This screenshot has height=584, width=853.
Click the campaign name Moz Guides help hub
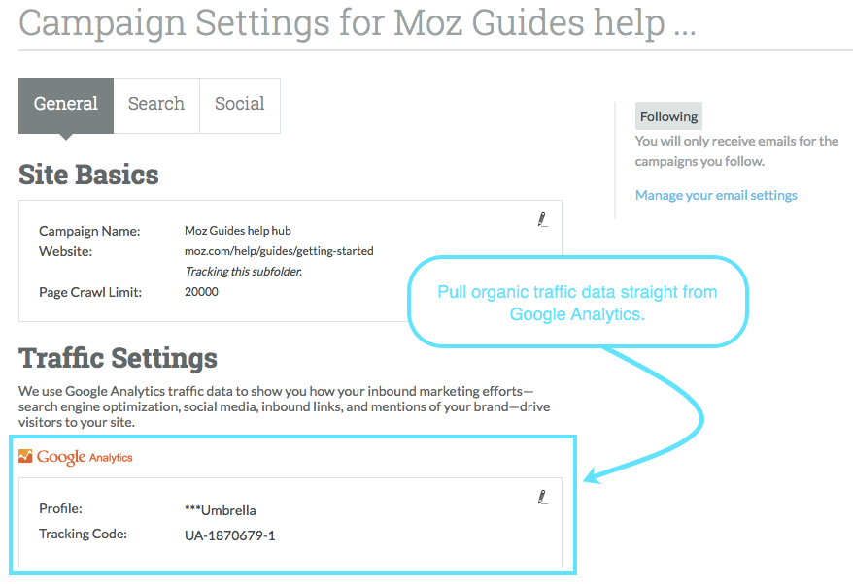(238, 231)
